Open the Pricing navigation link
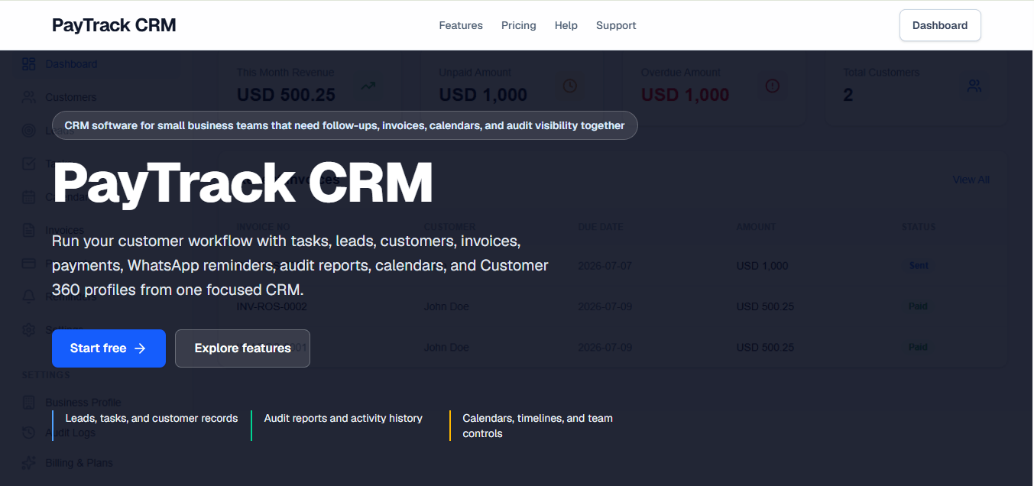The height and width of the screenshot is (486, 1034). pyautogui.click(x=519, y=25)
